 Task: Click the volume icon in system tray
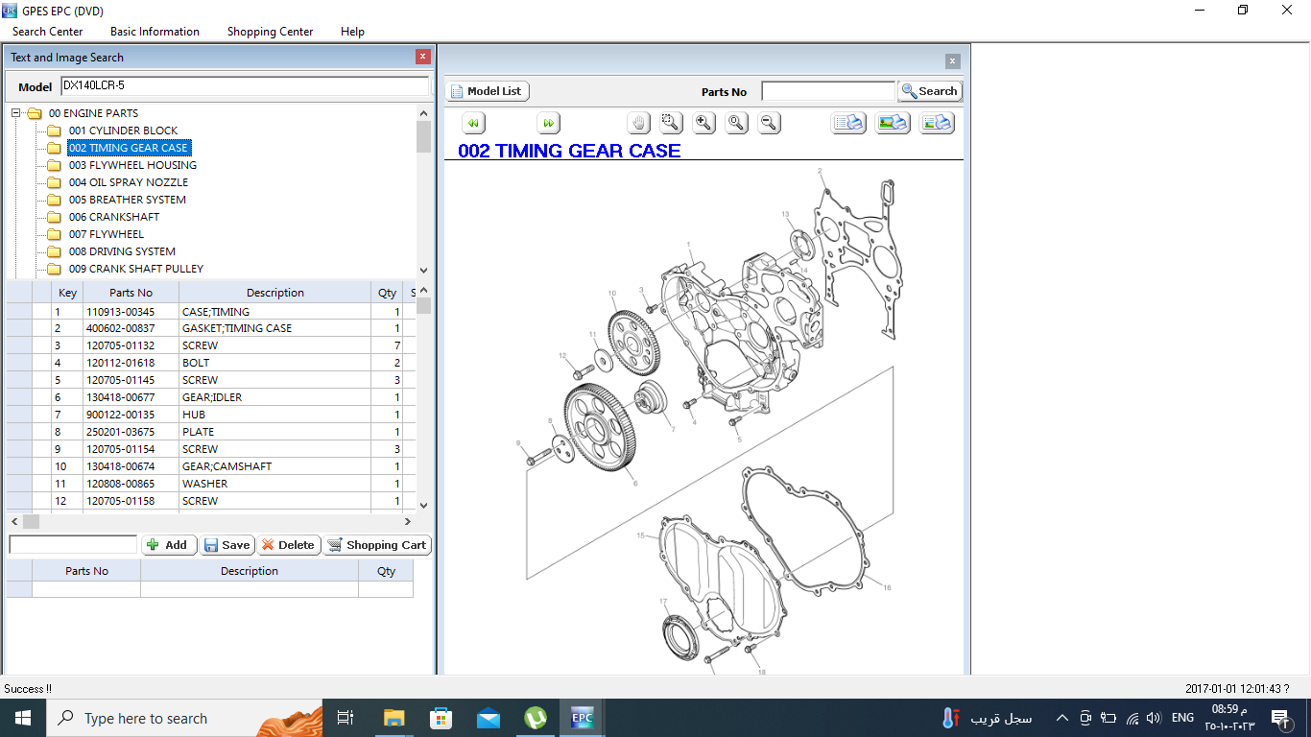pyautogui.click(x=1154, y=718)
